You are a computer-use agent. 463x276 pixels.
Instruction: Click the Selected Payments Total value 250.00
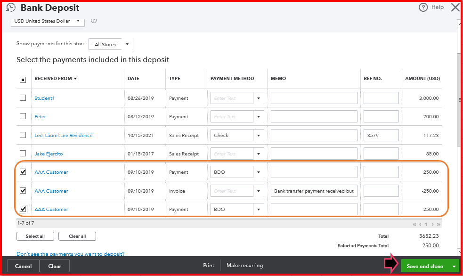click(x=431, y=245)
